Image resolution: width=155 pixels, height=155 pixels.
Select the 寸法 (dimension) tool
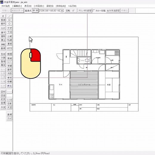10,32
